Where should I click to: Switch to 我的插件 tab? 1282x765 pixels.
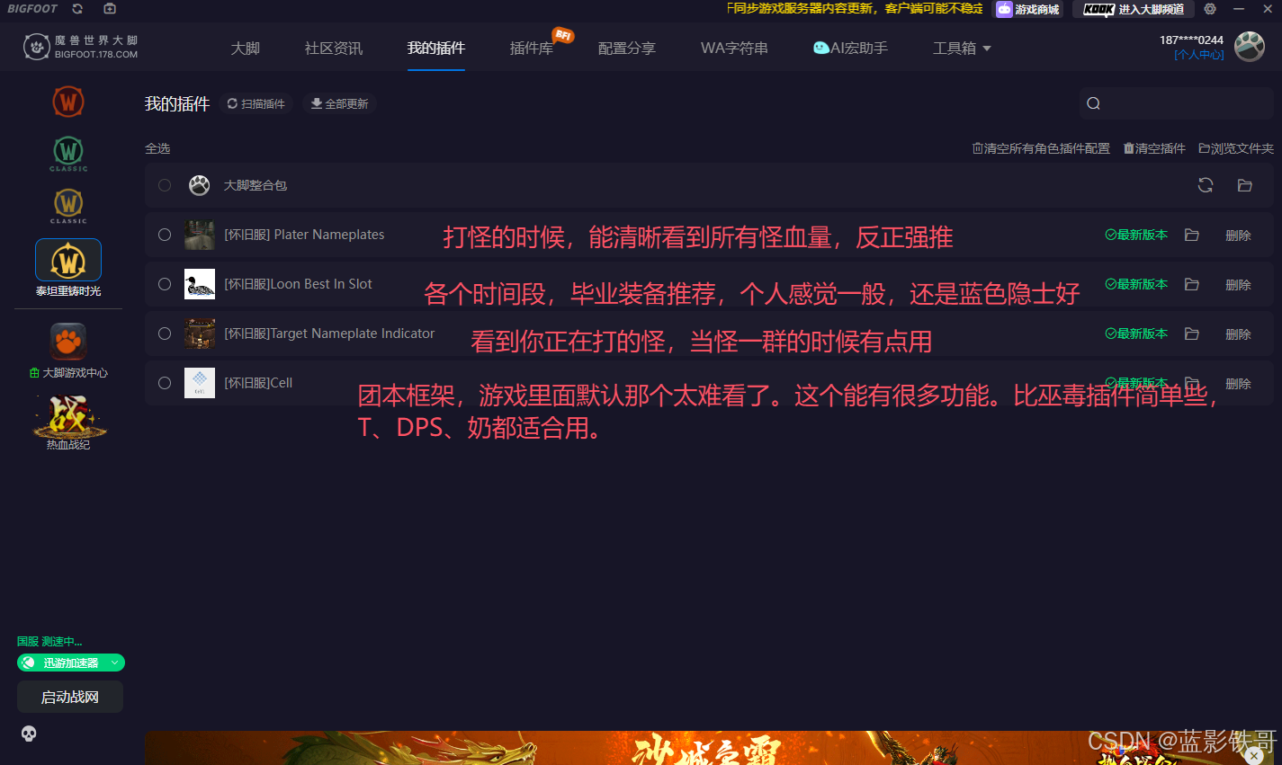tap(436, 49)
